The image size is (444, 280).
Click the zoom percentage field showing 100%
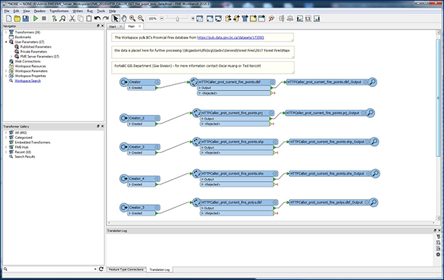tap(152, 19)
